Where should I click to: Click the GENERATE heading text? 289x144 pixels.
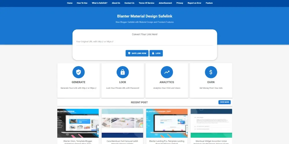point(79,82)
